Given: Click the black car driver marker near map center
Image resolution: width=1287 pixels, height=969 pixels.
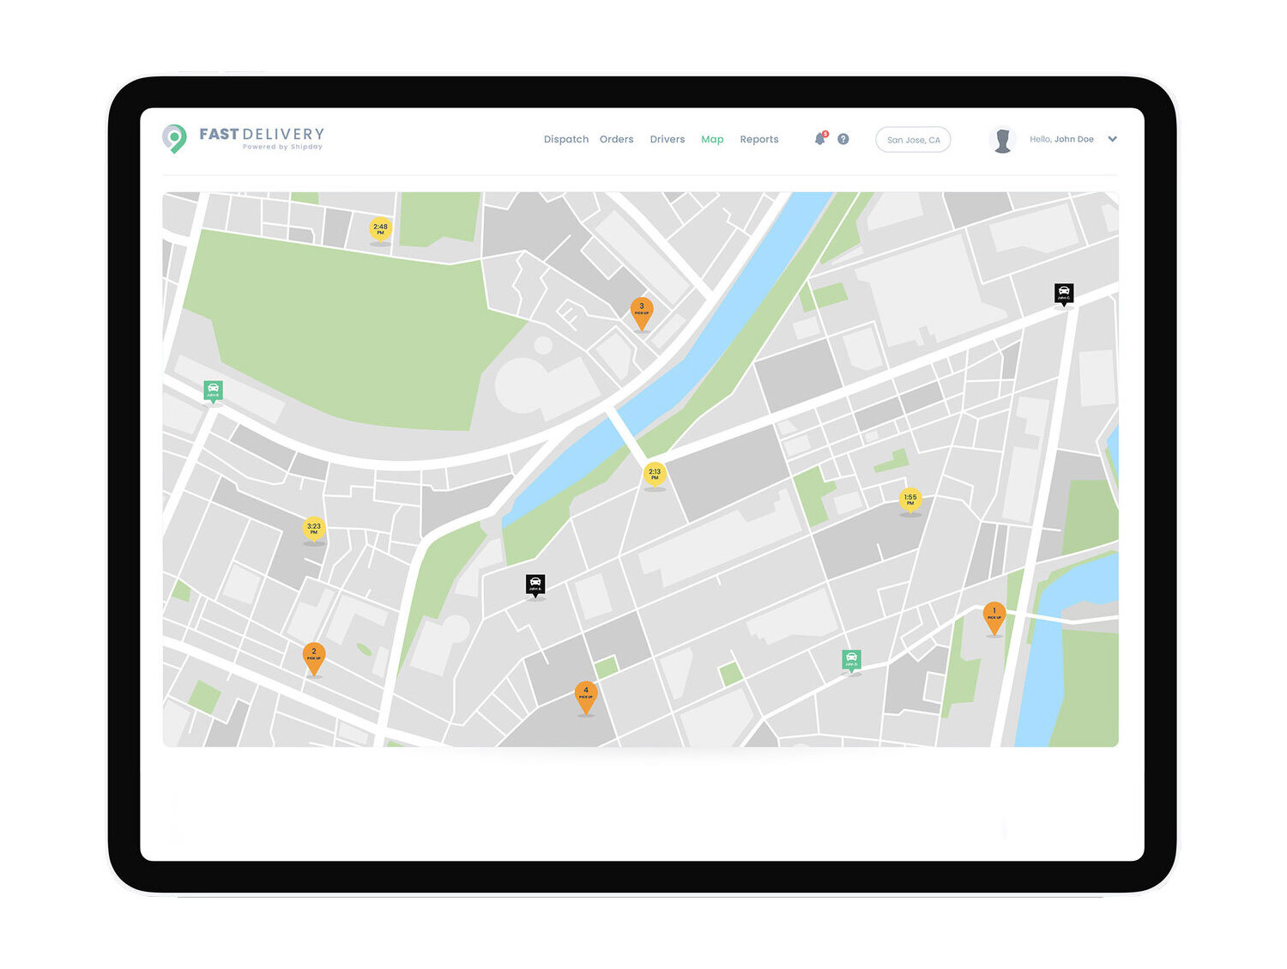Looking at the screenshot, I should (x=535, y=584).
